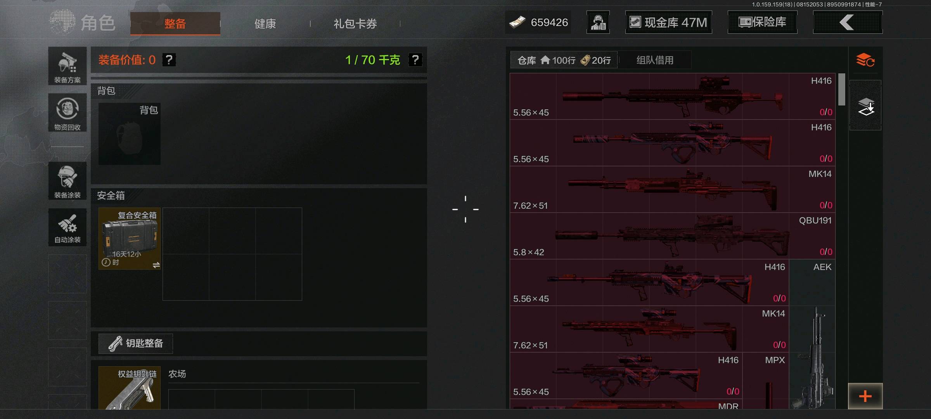Viewport: 931px width, 419px height.
Task: Click the stack download sort icon
Action: [866, 106]
